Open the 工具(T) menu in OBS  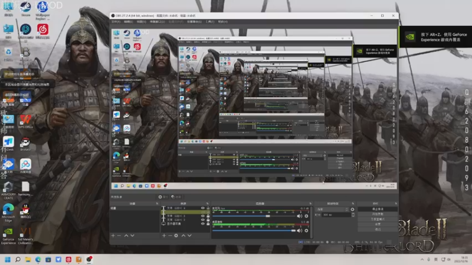210,22
